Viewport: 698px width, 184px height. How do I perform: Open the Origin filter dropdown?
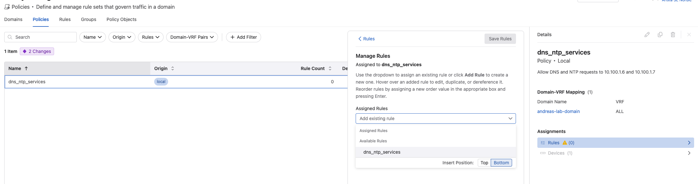(x=122, y=37)
